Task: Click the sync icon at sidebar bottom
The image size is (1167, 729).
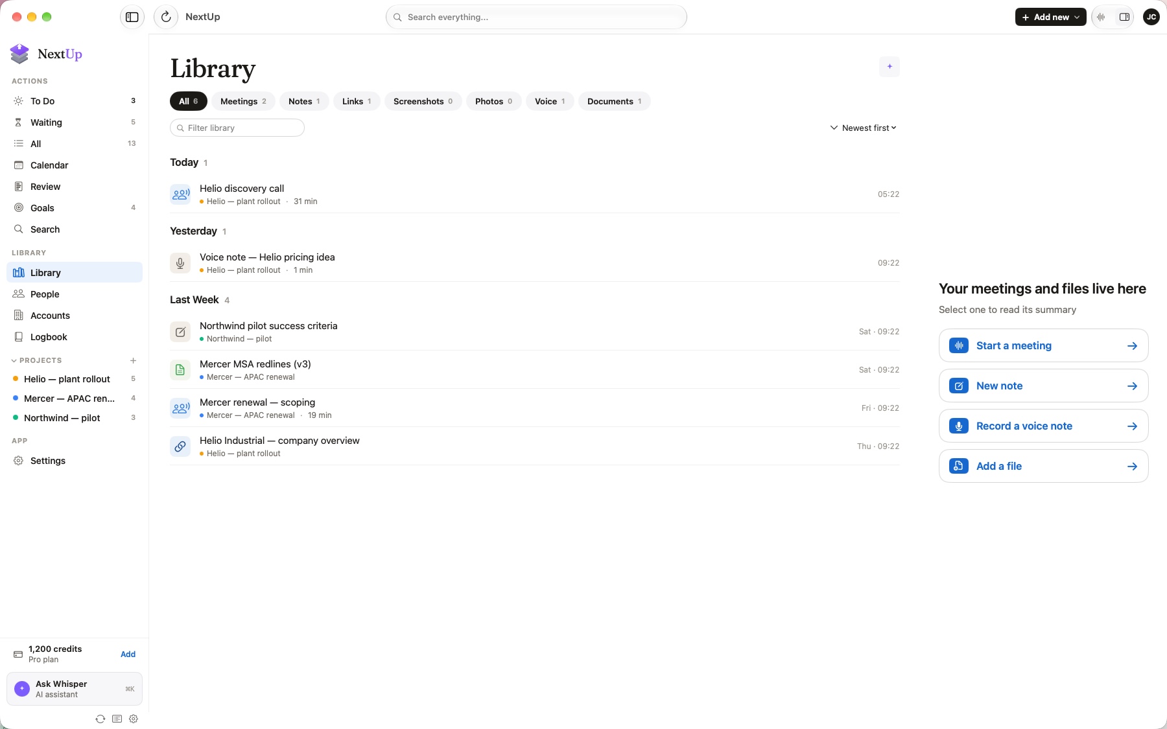Action: (x=100, y=719)
